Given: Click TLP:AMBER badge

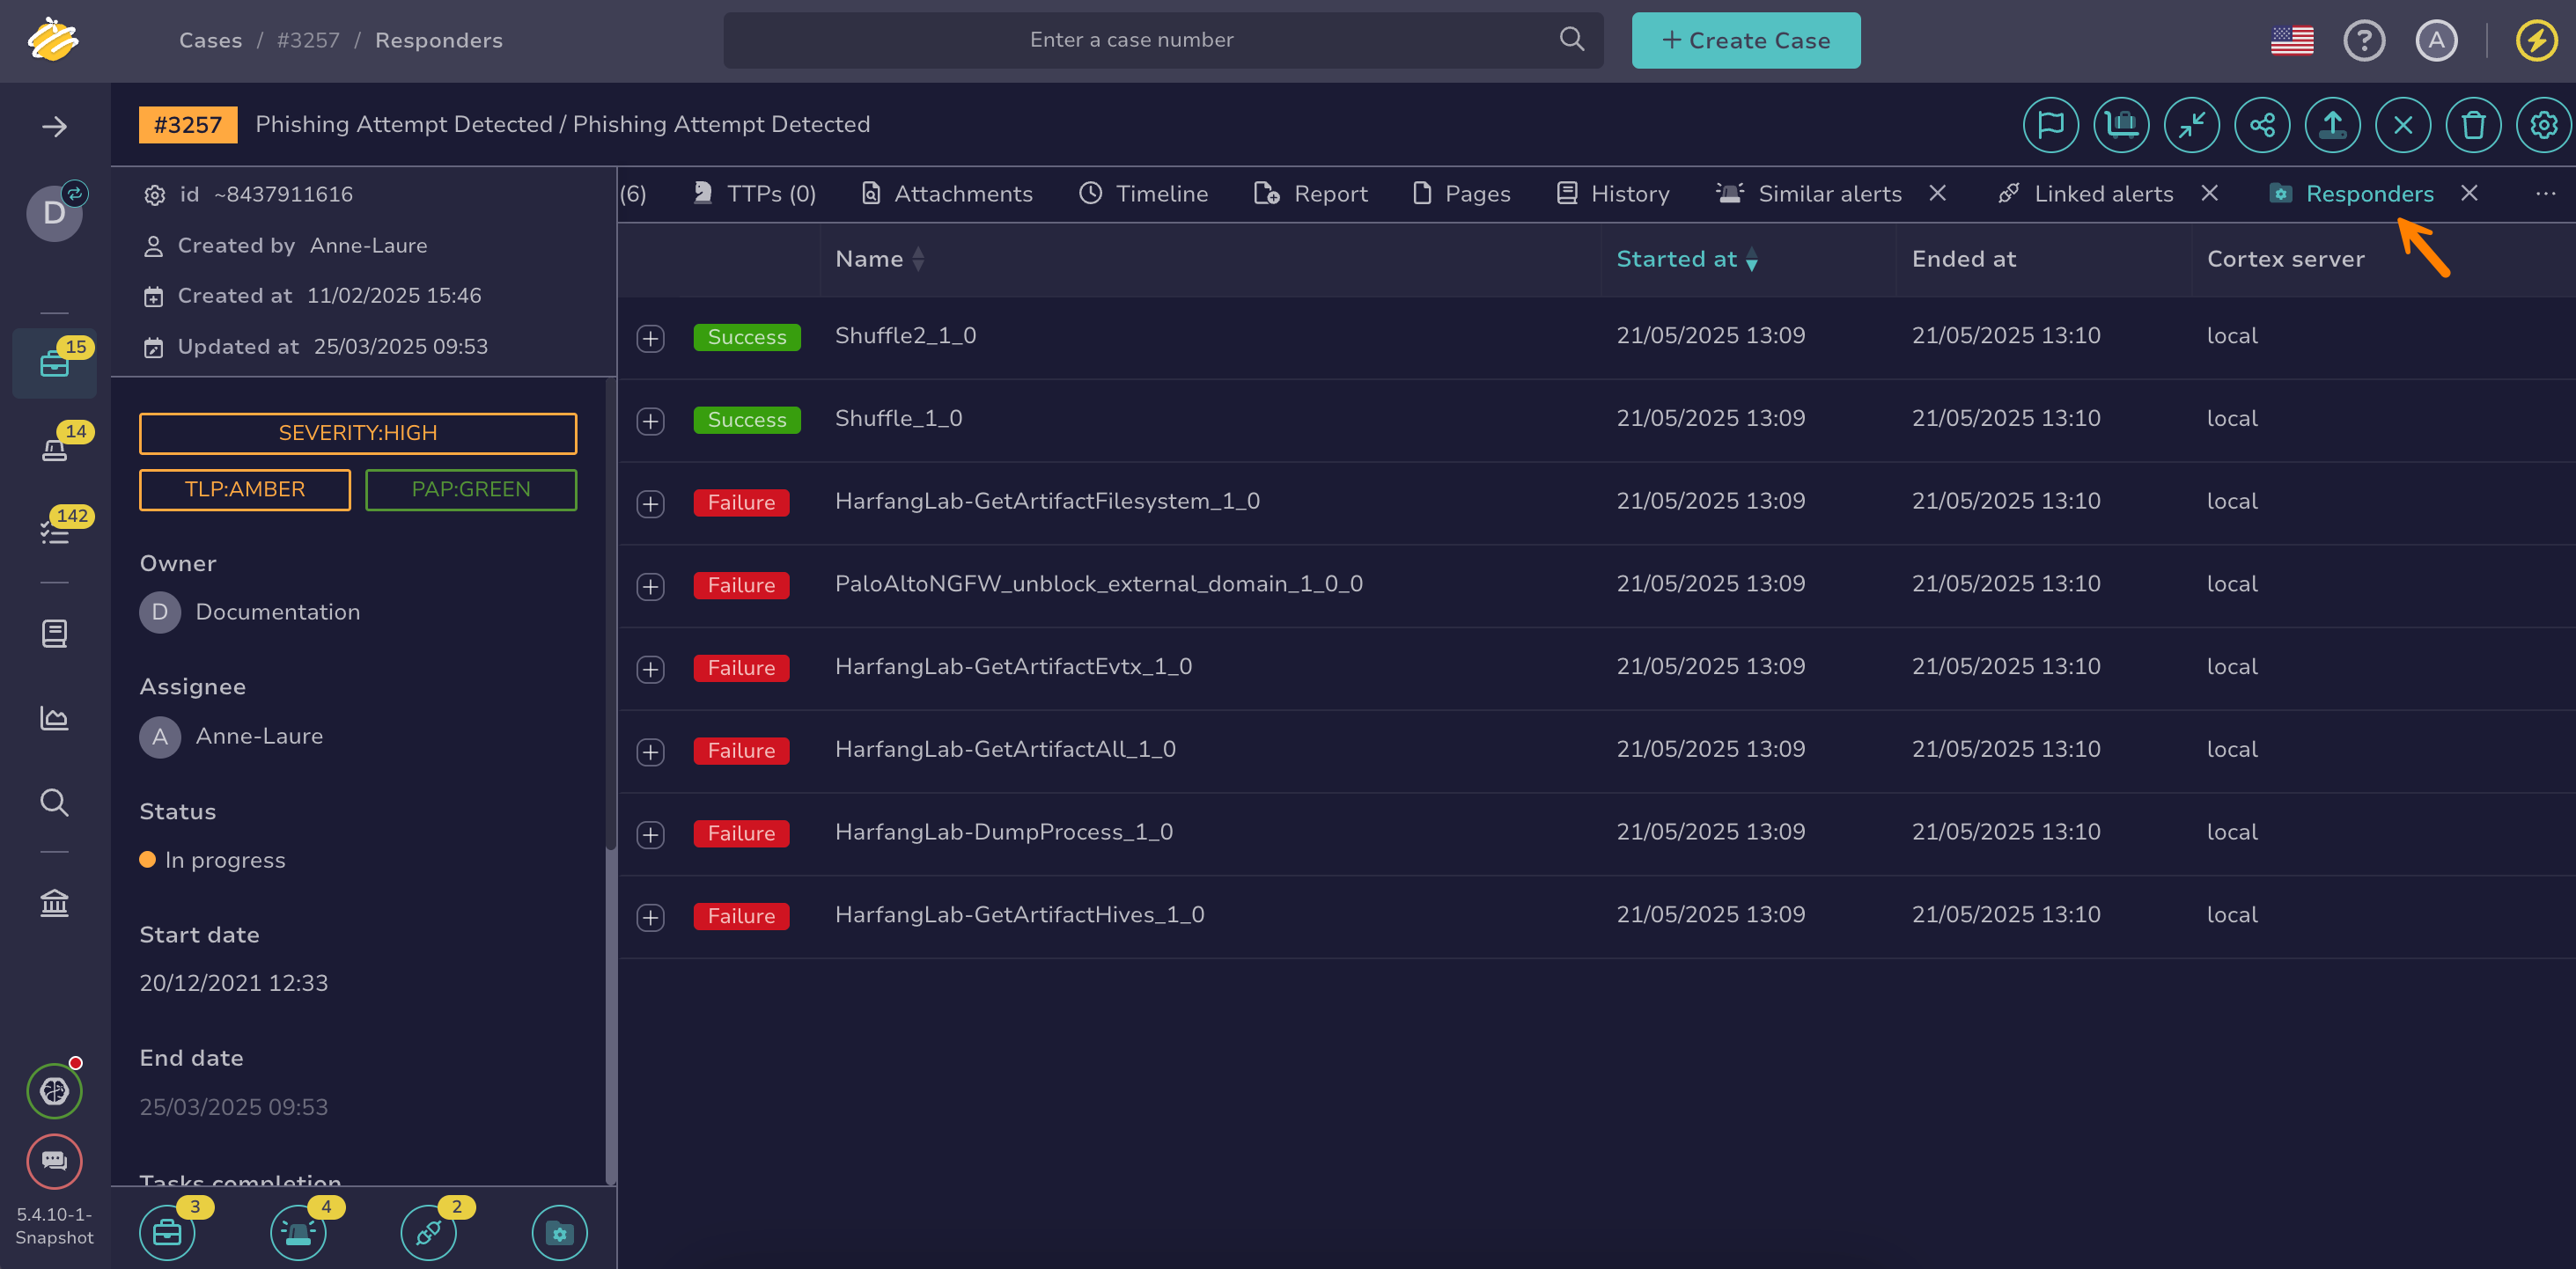Looking at the screenshot, I should tap(245, 489).
